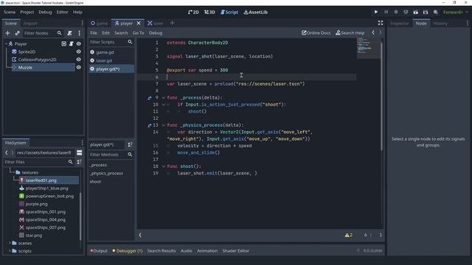The image size is (472, 265).
Task: Select the Sprite2D node
Action: (x=27, y=52)
